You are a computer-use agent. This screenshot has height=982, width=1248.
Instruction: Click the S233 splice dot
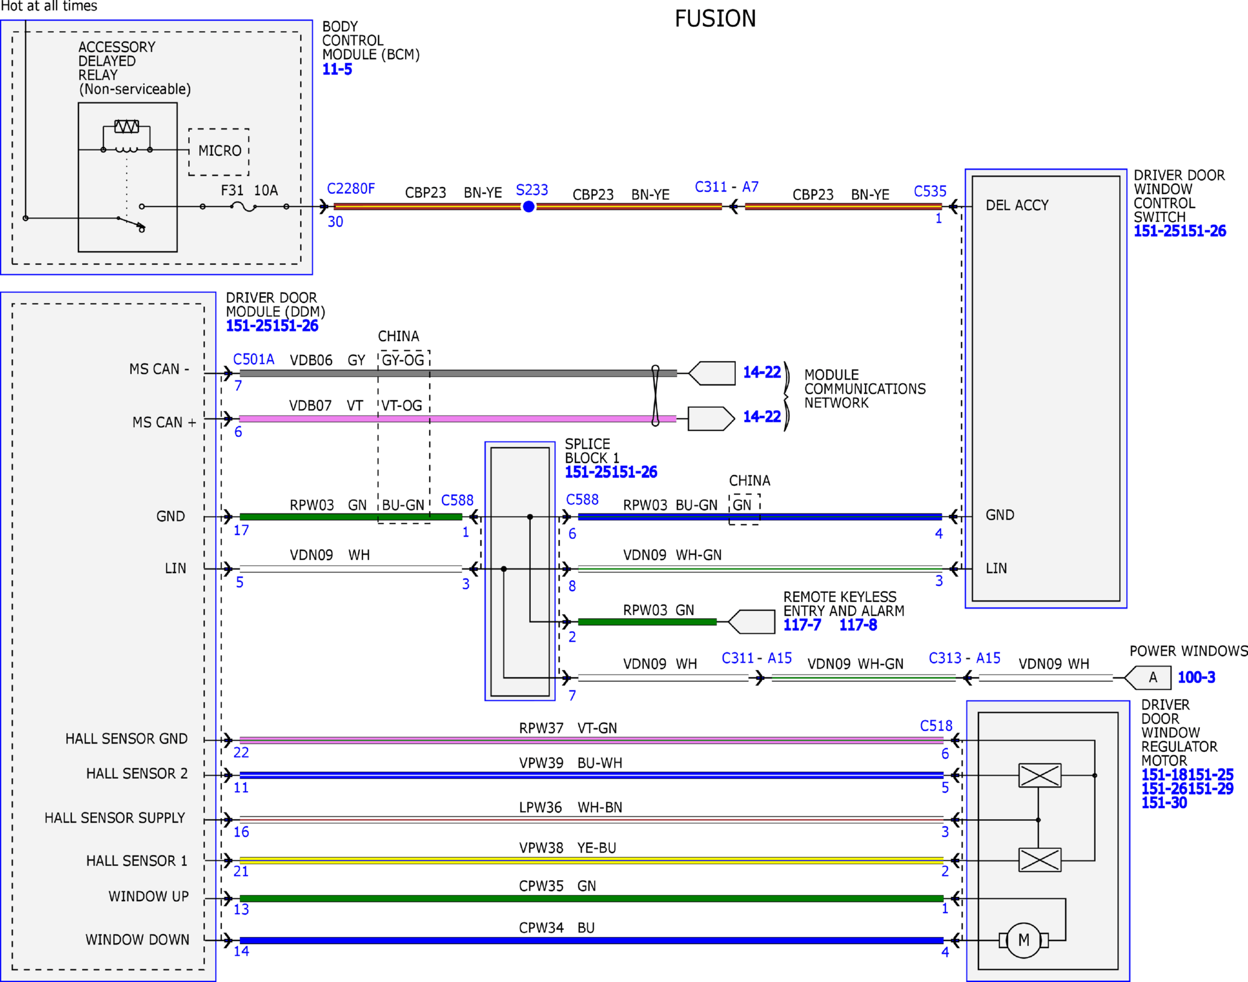click(528, 206)
